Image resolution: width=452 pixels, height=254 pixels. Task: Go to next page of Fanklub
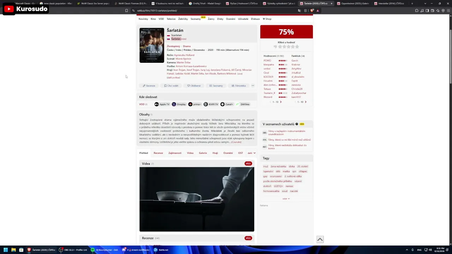click(305, 102)
